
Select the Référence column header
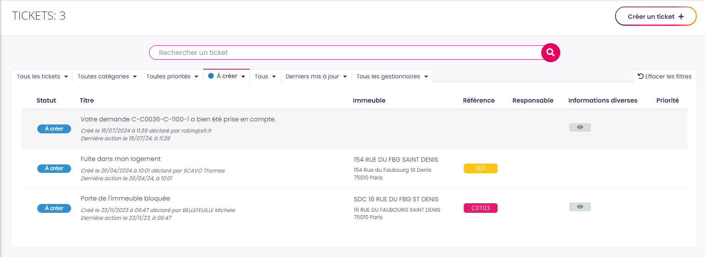479,101
